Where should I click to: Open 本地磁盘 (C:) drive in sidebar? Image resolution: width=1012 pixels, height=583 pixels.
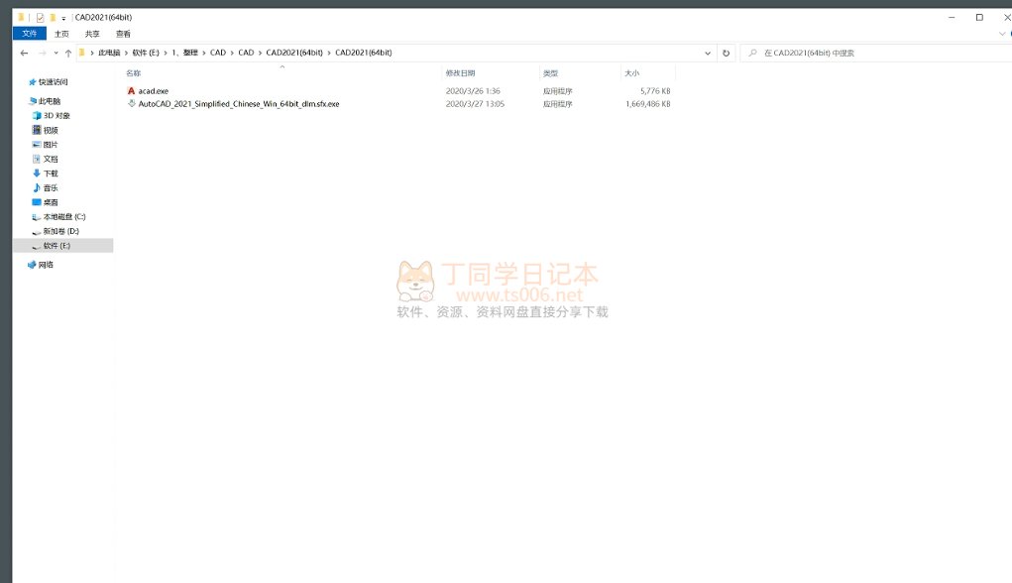pos(63,217)
